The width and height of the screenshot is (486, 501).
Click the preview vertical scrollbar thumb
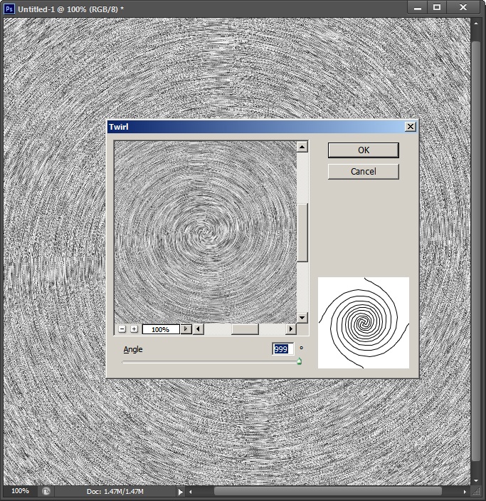pyautogui.click(x=302, y=233)
